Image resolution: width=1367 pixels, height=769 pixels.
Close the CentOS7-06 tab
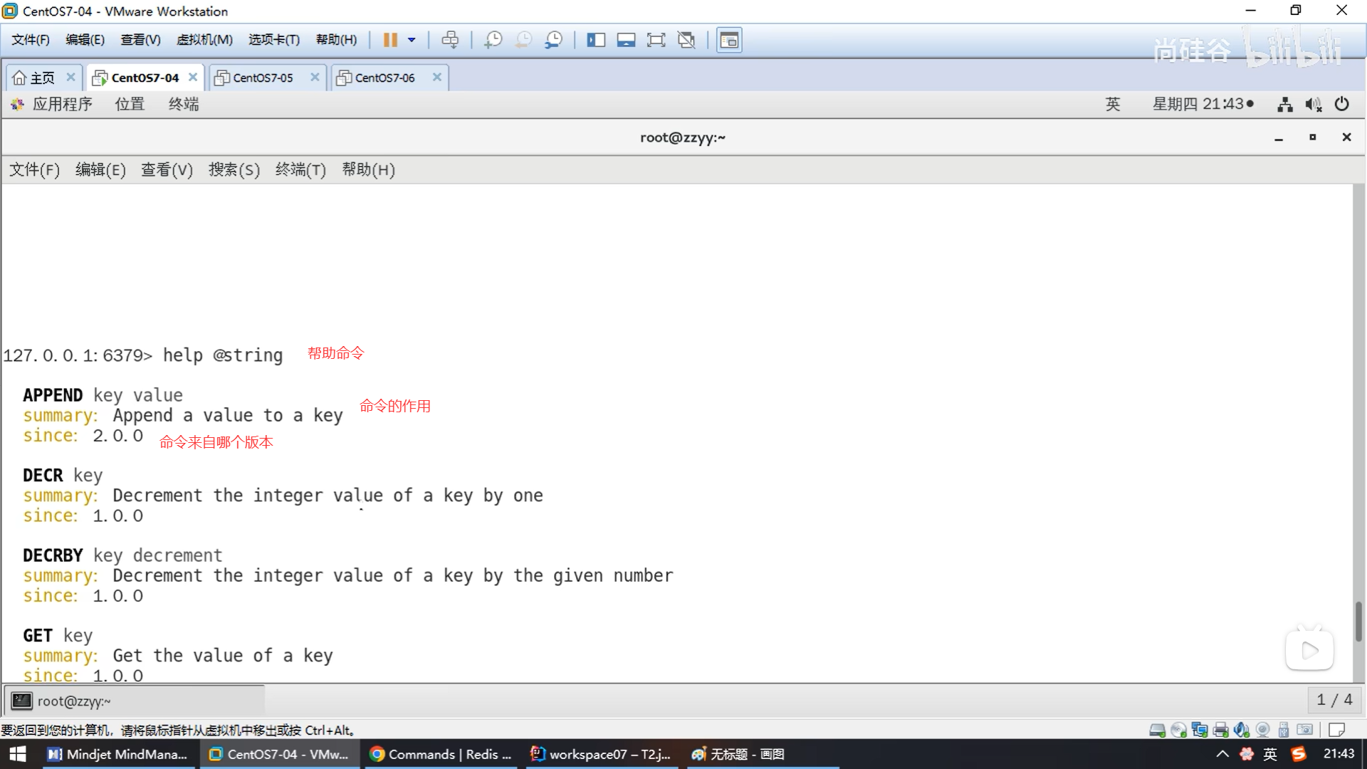coord(437,77)
